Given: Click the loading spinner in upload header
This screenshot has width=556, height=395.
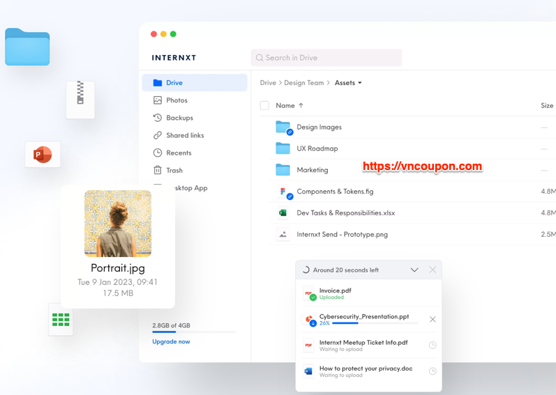Looking at the screenshot, I should [x=306, y=270].
